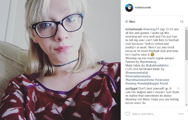Image resolution: width=188 pixels, height=120 pixels.
Task: Click the comments scrollbar thumb
Action: (186, 45)
